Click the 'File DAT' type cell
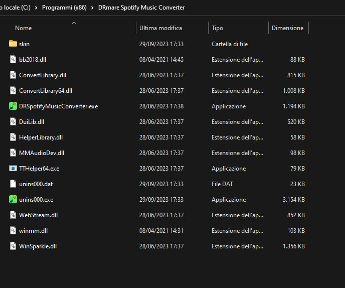The image size is (345, 288). pos(222,184)
